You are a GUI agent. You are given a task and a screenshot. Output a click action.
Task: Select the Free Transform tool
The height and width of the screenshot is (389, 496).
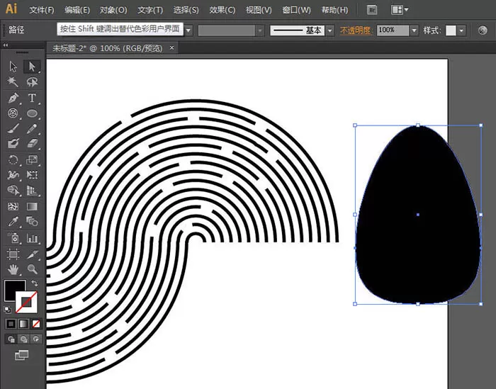[x=32, y=175]
